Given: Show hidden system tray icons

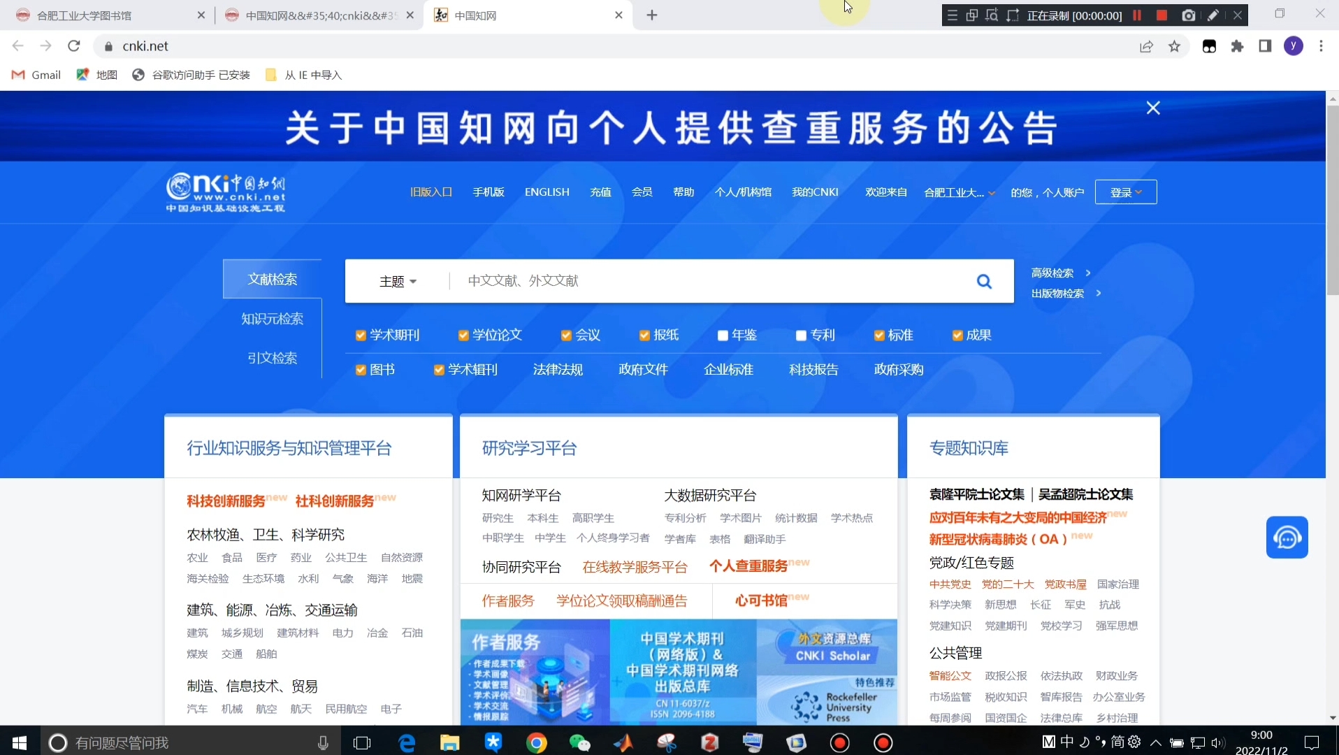Looking at the screenshot, I should coord(1156,742).
